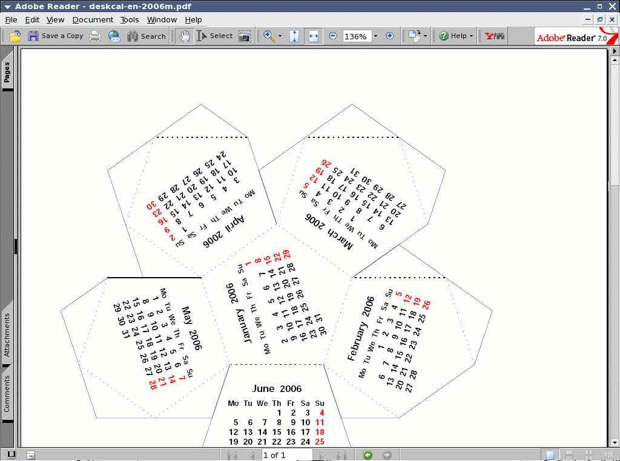Open the zoom percentage dropdown arrow
The image size is (620, 461).
pos(375,36)
